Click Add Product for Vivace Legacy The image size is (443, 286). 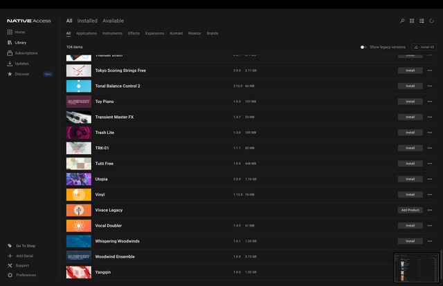(x=410, y=210)
